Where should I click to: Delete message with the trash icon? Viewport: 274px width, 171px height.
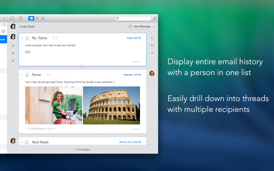[x=13, y=45]
